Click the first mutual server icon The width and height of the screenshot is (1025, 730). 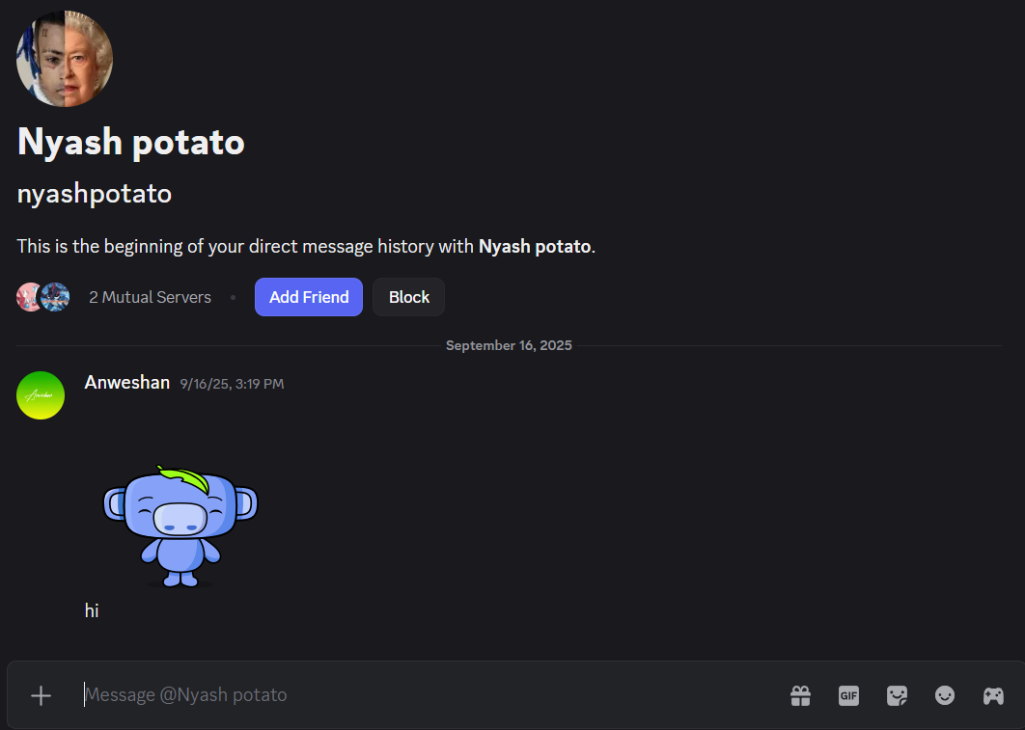29,297
